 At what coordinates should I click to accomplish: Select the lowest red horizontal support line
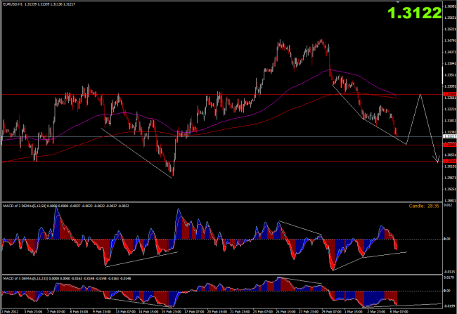point(221,161)
